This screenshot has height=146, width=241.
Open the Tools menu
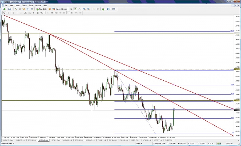(x=31, y=5)
